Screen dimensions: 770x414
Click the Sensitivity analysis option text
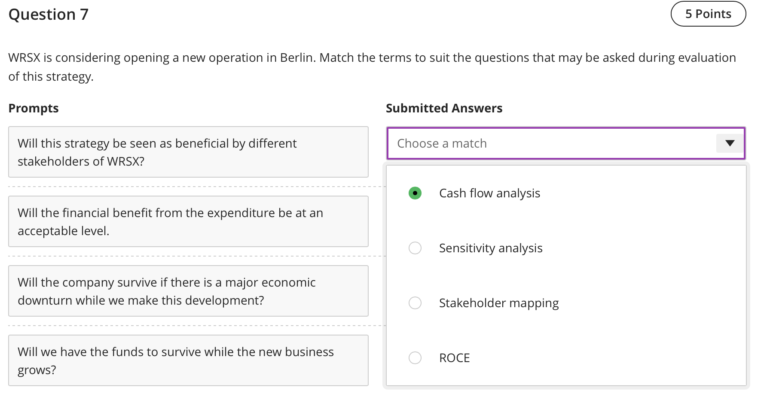tap(491, 248)
